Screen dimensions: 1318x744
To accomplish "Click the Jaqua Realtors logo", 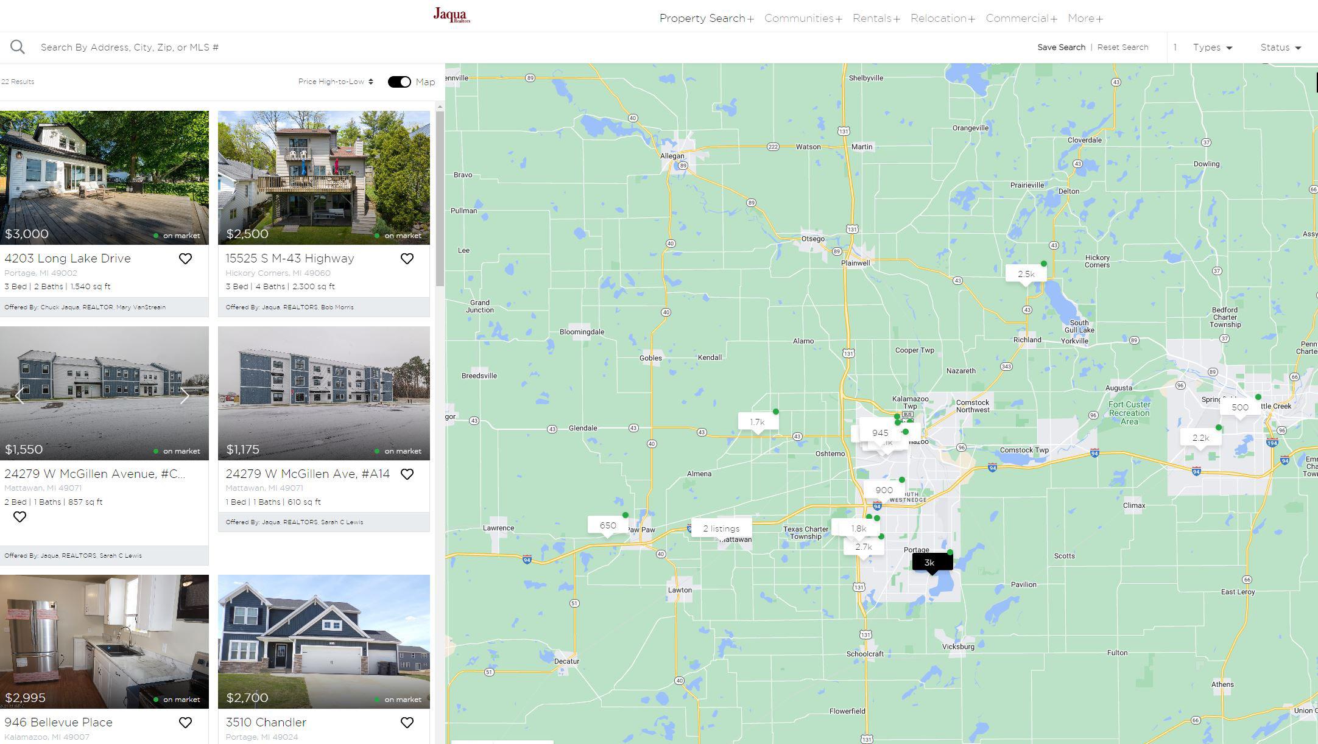I will tap(451, 15).
